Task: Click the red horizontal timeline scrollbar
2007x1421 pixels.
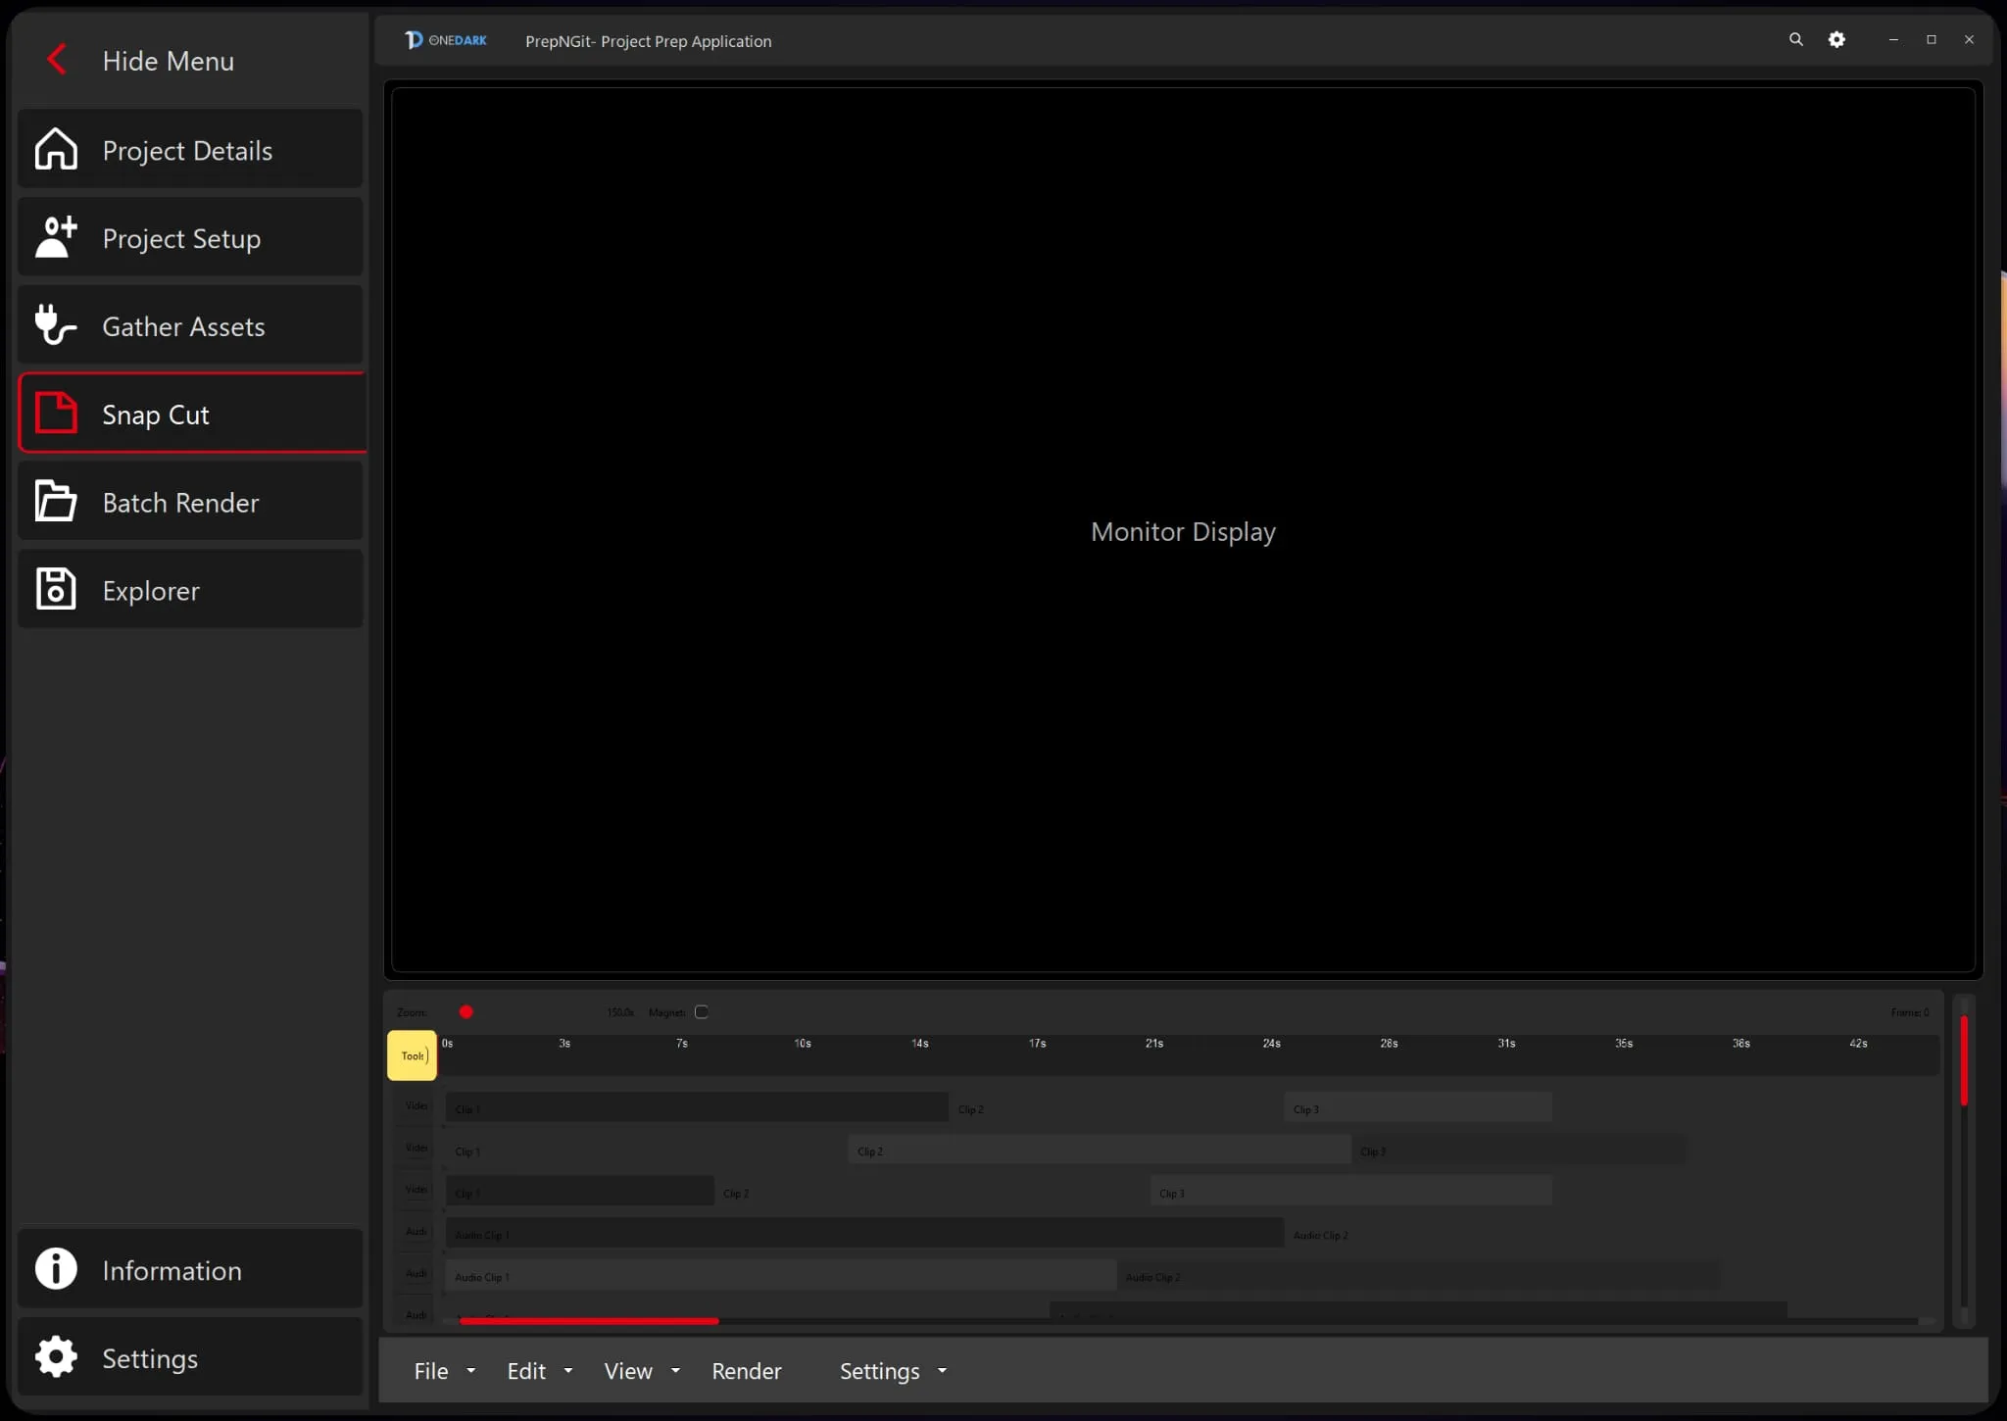Action: pyautogui.click(x=588, y=1321)
